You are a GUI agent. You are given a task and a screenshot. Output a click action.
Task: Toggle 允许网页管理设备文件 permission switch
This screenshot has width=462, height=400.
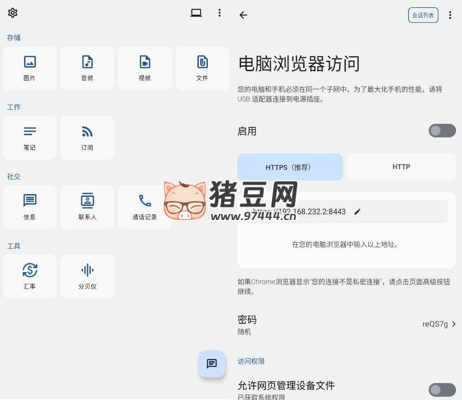click(442, 390)
